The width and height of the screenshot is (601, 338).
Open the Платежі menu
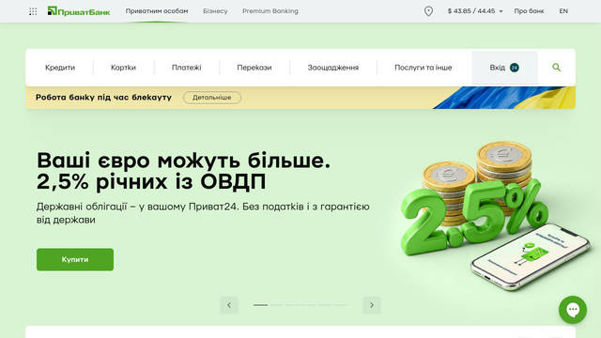187,68
